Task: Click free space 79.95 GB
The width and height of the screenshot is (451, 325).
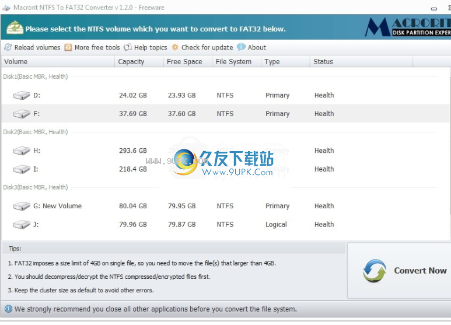Action: pos(182,206)
